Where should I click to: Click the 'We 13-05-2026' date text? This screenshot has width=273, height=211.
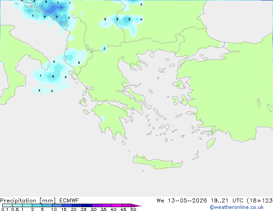(182, 201)
